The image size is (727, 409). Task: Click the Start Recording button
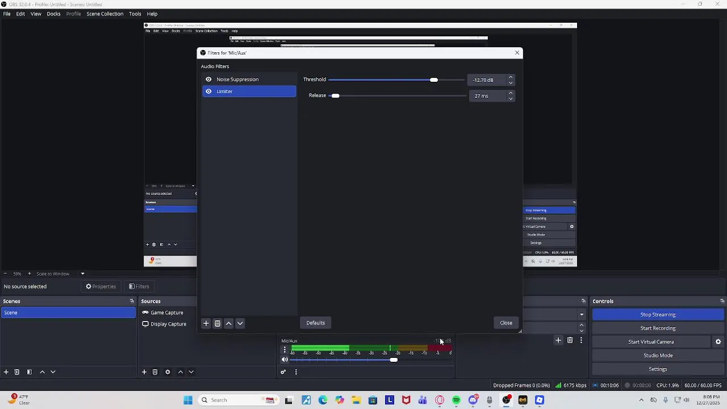(x=658, y=328)
